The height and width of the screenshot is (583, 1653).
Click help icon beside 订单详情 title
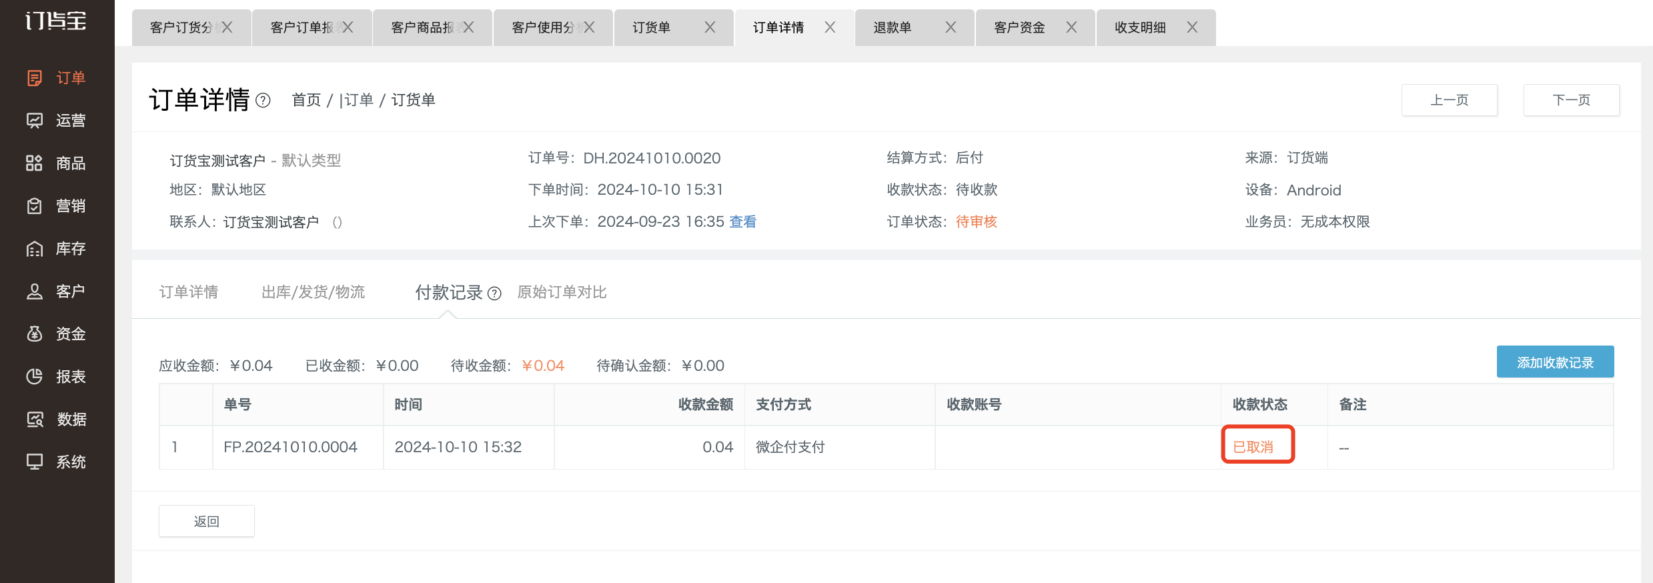pyautogui.click(x=263, y=101)
